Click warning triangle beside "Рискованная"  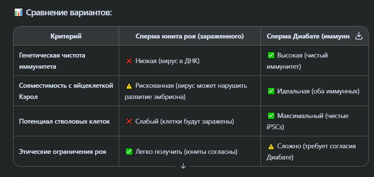[129, 86]
